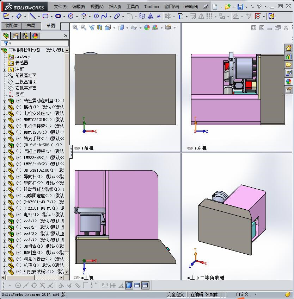Viewport: 294px width, 299px height.
Task: Select 前视基准面 in the tree
Action: tap(26, 75)
